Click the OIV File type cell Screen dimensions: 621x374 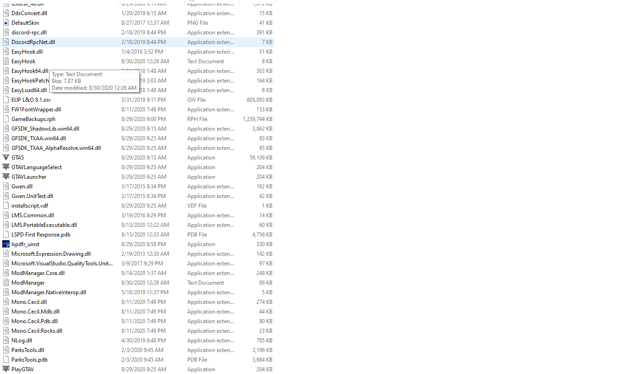click(x=196, y=100)
